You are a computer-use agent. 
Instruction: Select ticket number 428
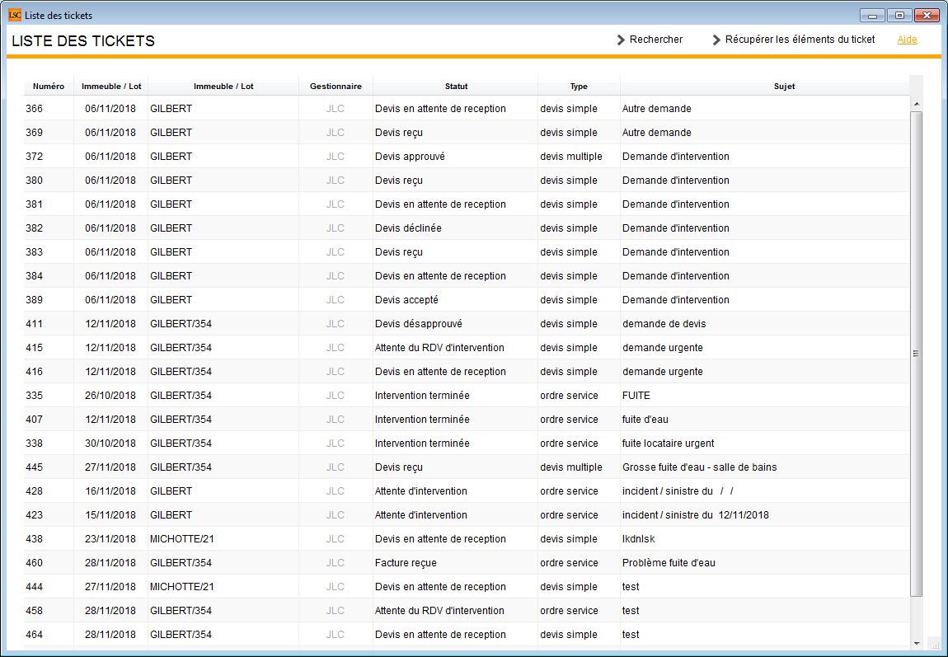coord(35,490)
